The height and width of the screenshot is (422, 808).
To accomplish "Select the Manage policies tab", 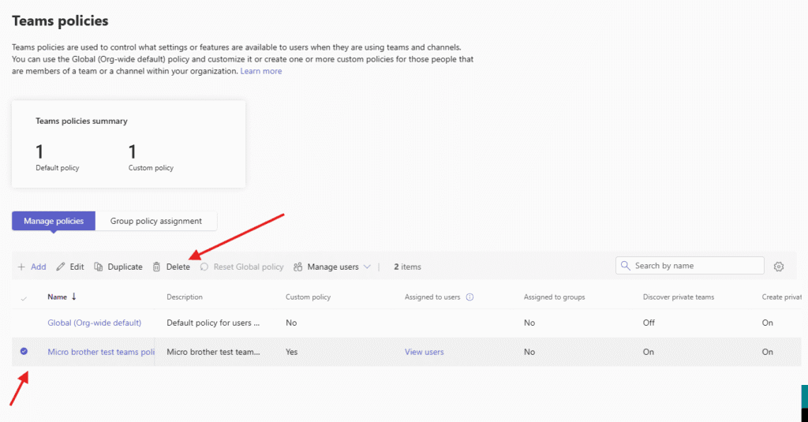I will point(54,221).
